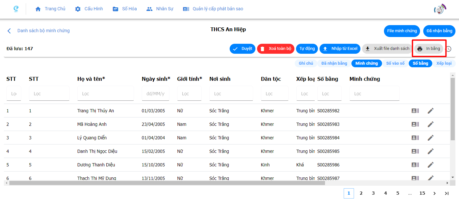
Task: Toggle the Minh chứng column chip
Action: (x=367, y=63)
